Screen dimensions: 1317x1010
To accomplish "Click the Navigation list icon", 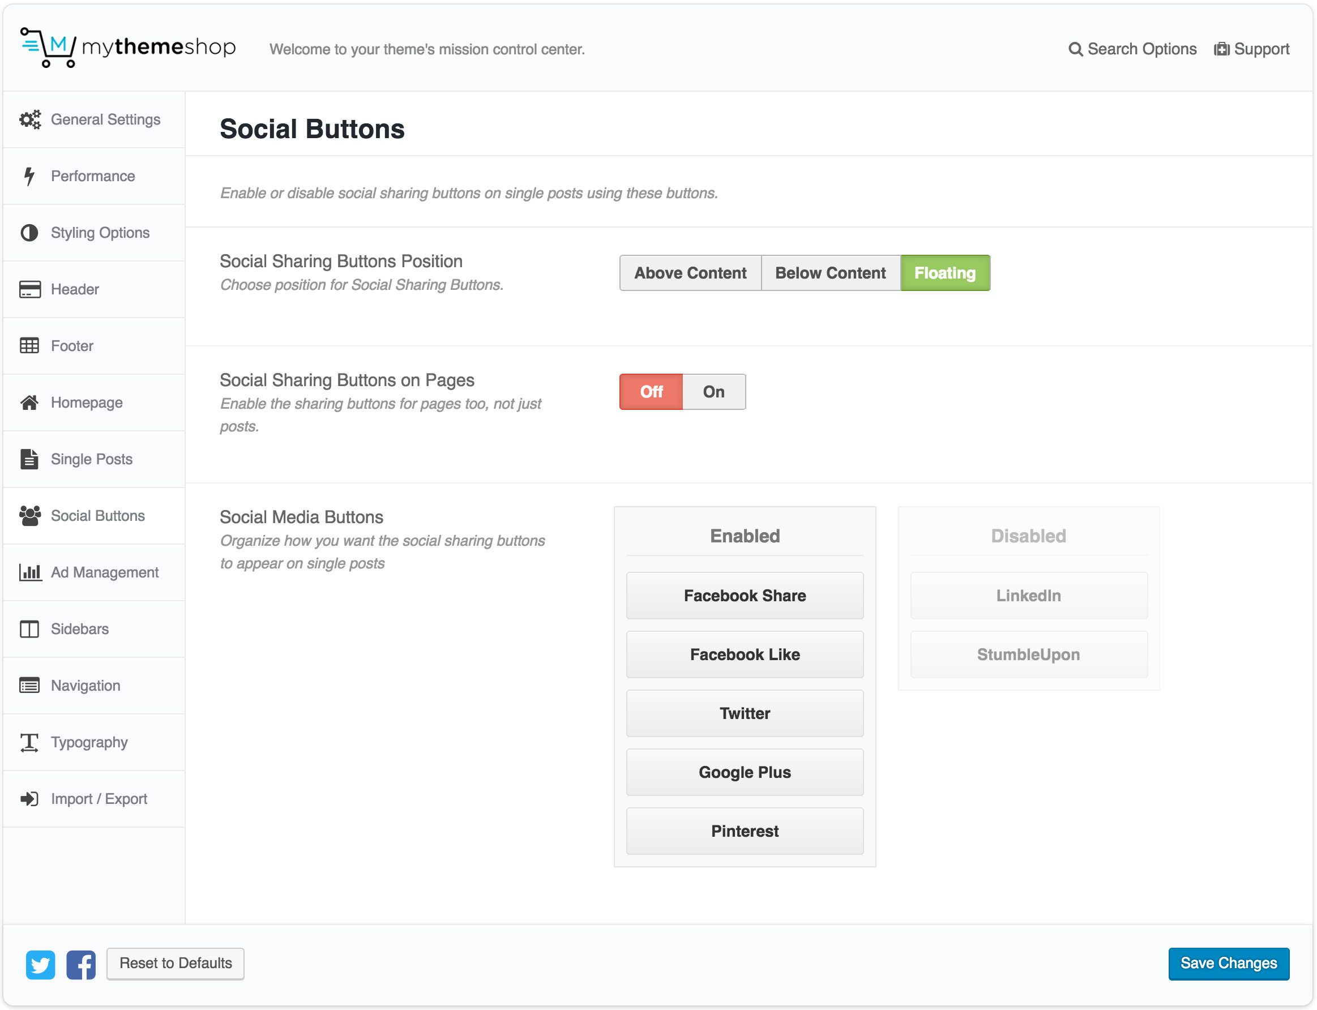I will click(x=29, y=686).
